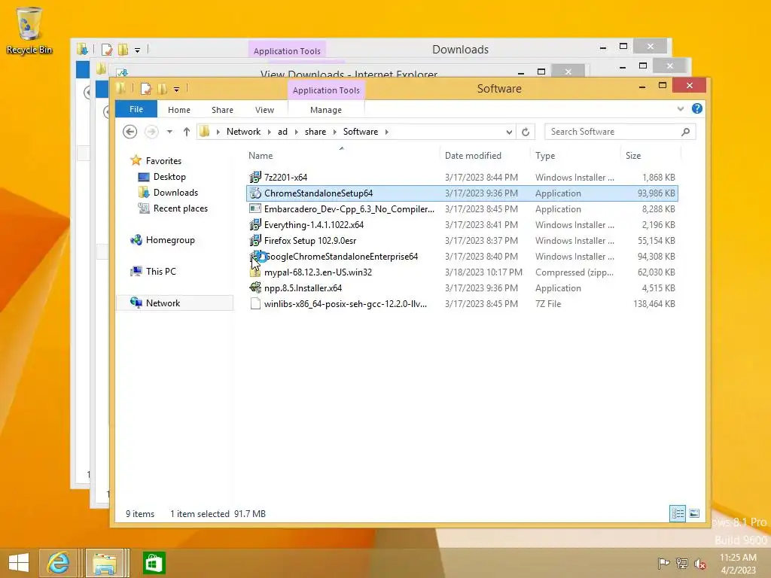The image size is (771, 578).
Task: Refresh the Software folder view
Action: point(525,132)
